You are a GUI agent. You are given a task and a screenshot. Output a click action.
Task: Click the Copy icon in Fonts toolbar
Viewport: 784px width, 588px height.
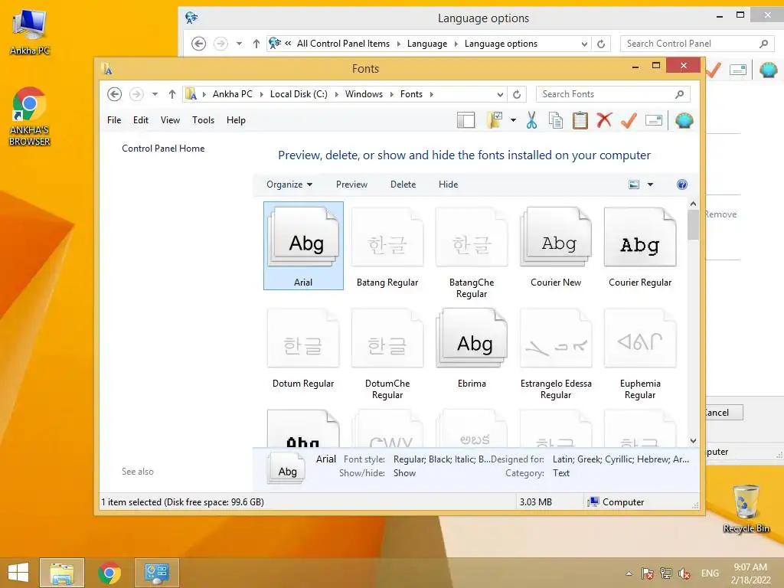tap(556, 120)
